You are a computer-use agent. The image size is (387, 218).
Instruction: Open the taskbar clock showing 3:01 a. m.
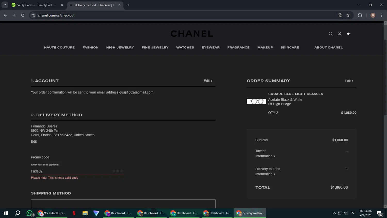366,213
